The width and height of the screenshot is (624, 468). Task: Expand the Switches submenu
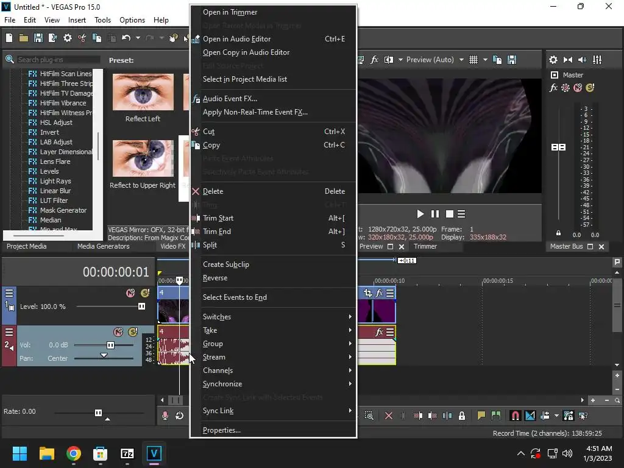click(x=273, y=317)
